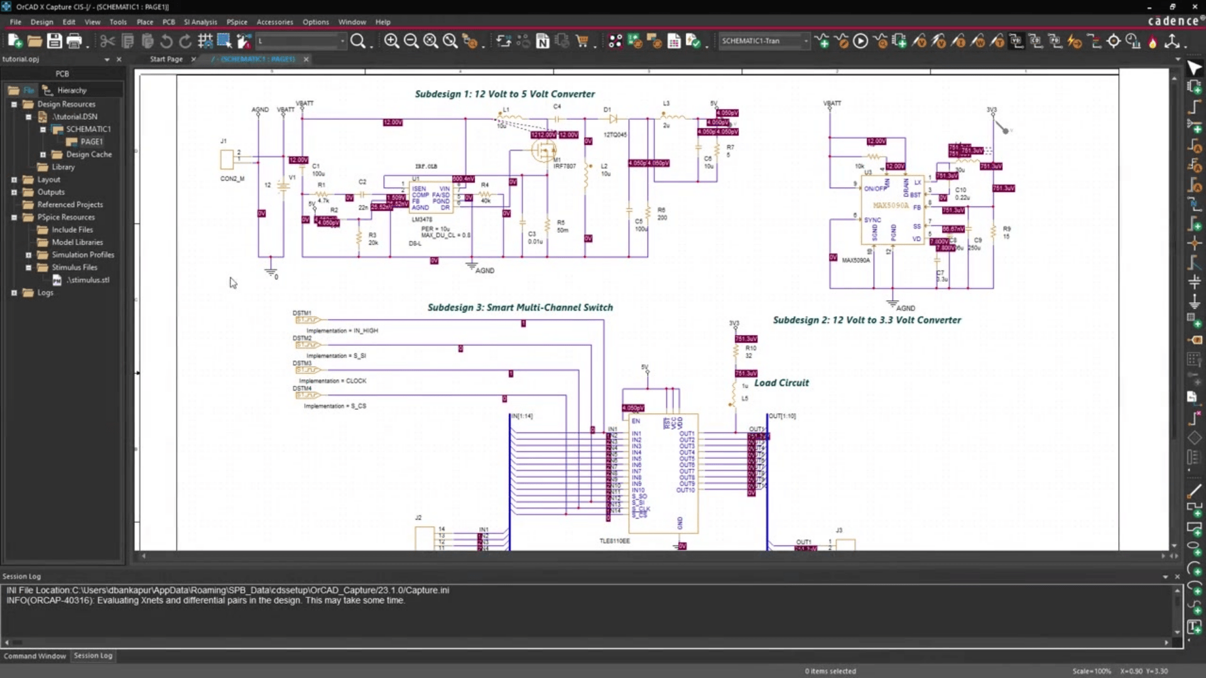The height and width of the screenshot is (678, 1206).
Task: Redo the last undone action
Action: point(185,41)
